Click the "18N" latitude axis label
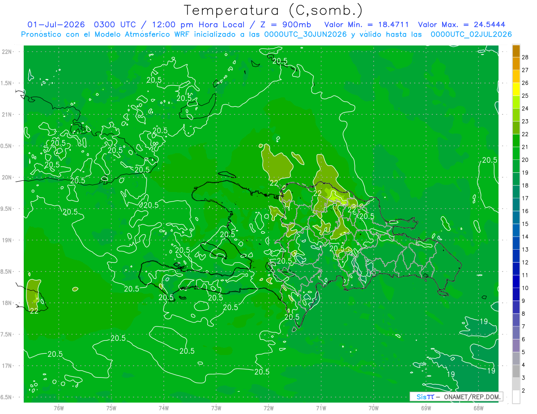Screen dimensions: 537x414 pyautogui.click(x=7, y=303)
